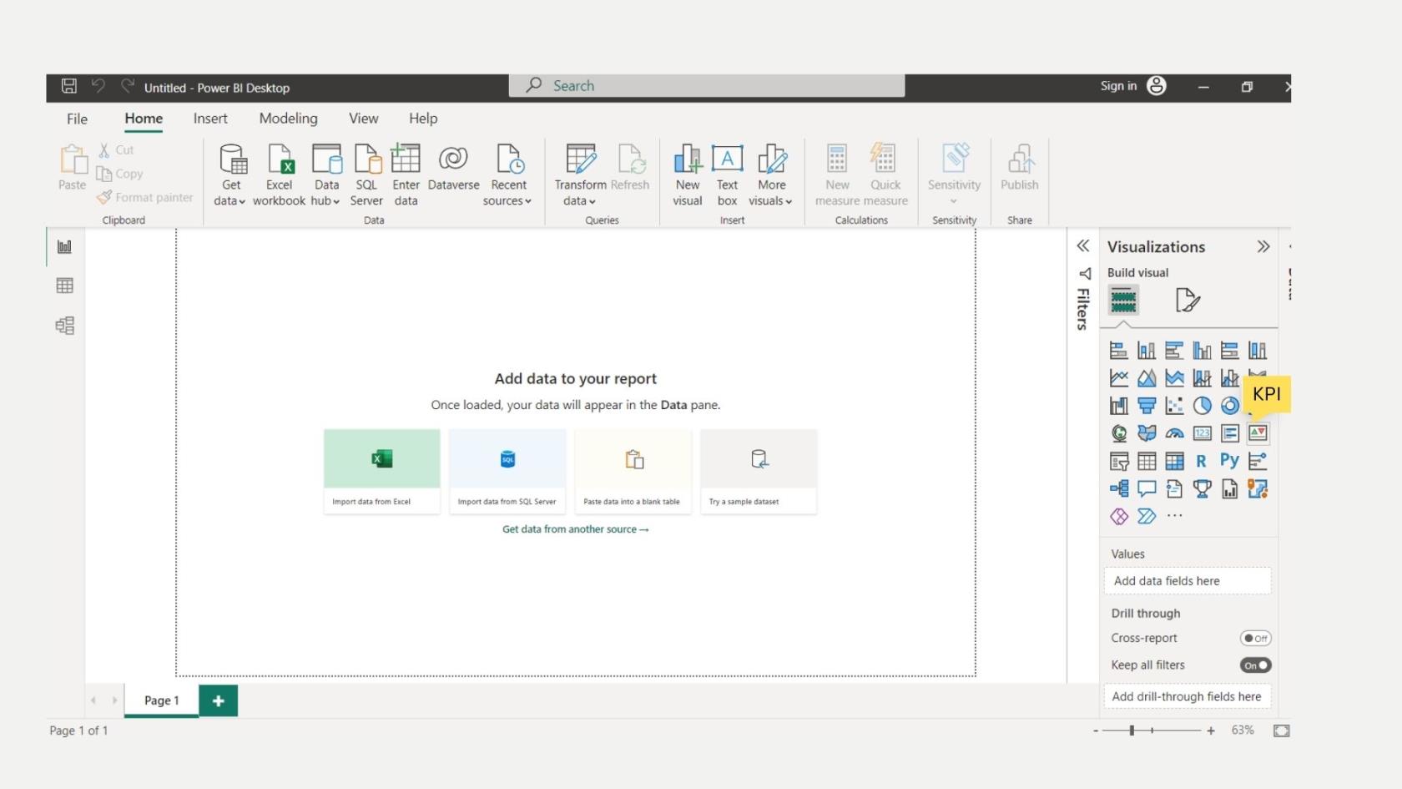The height and width of the screenshot is (789, 1402).
Task: Open Model view in left sidebar
Action: [64, 326]
